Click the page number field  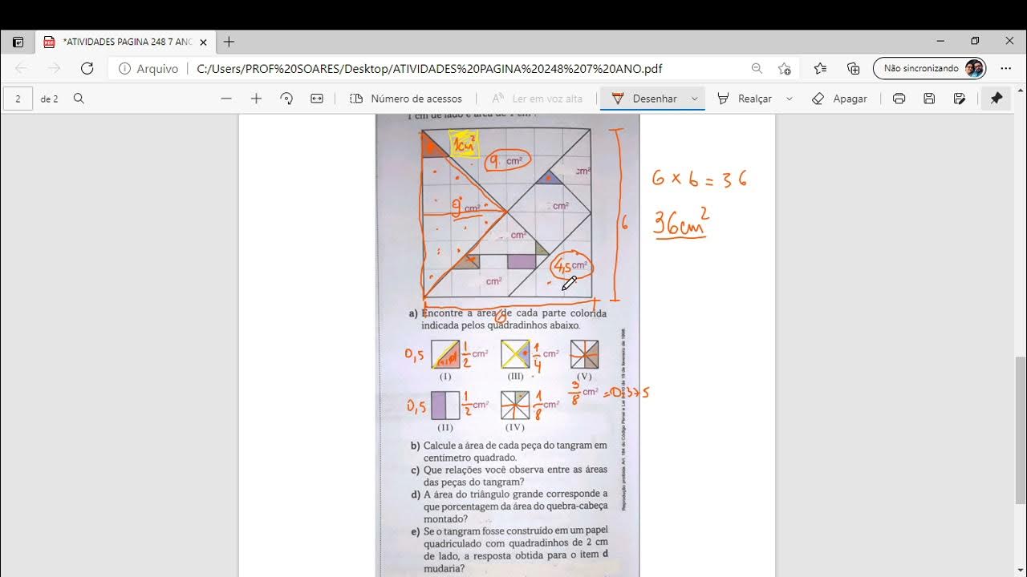[x=18, y=99]
